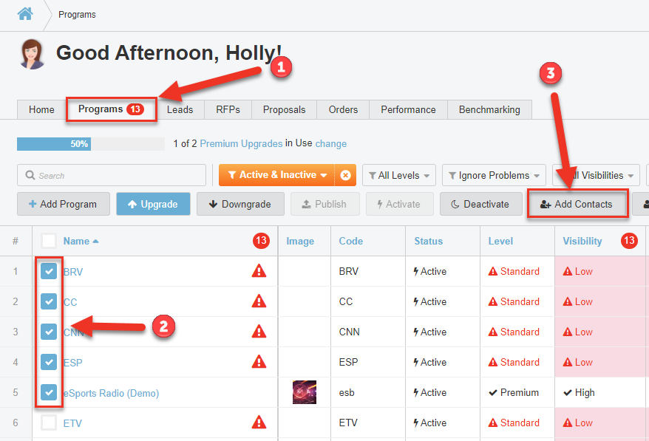Click the warning icon in ESP row
This screenshot has height=441, width=649.
coord(259,362)
